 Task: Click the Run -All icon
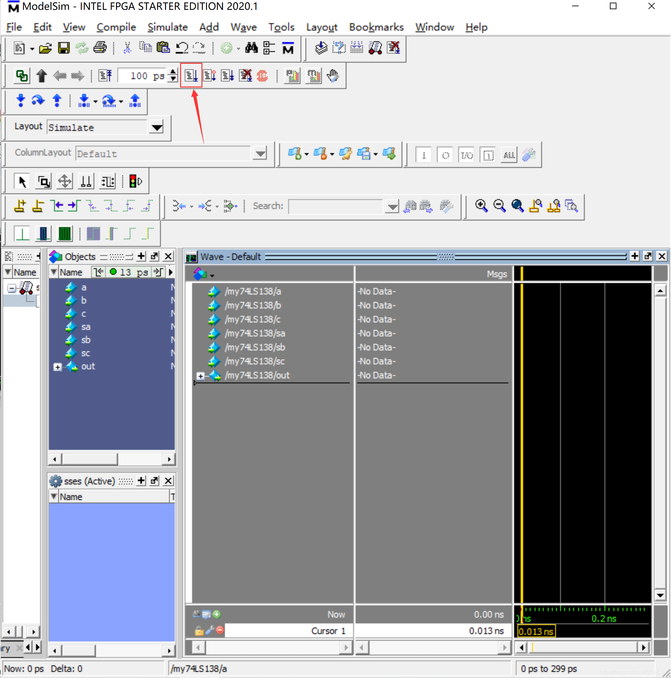click(227, 75)
